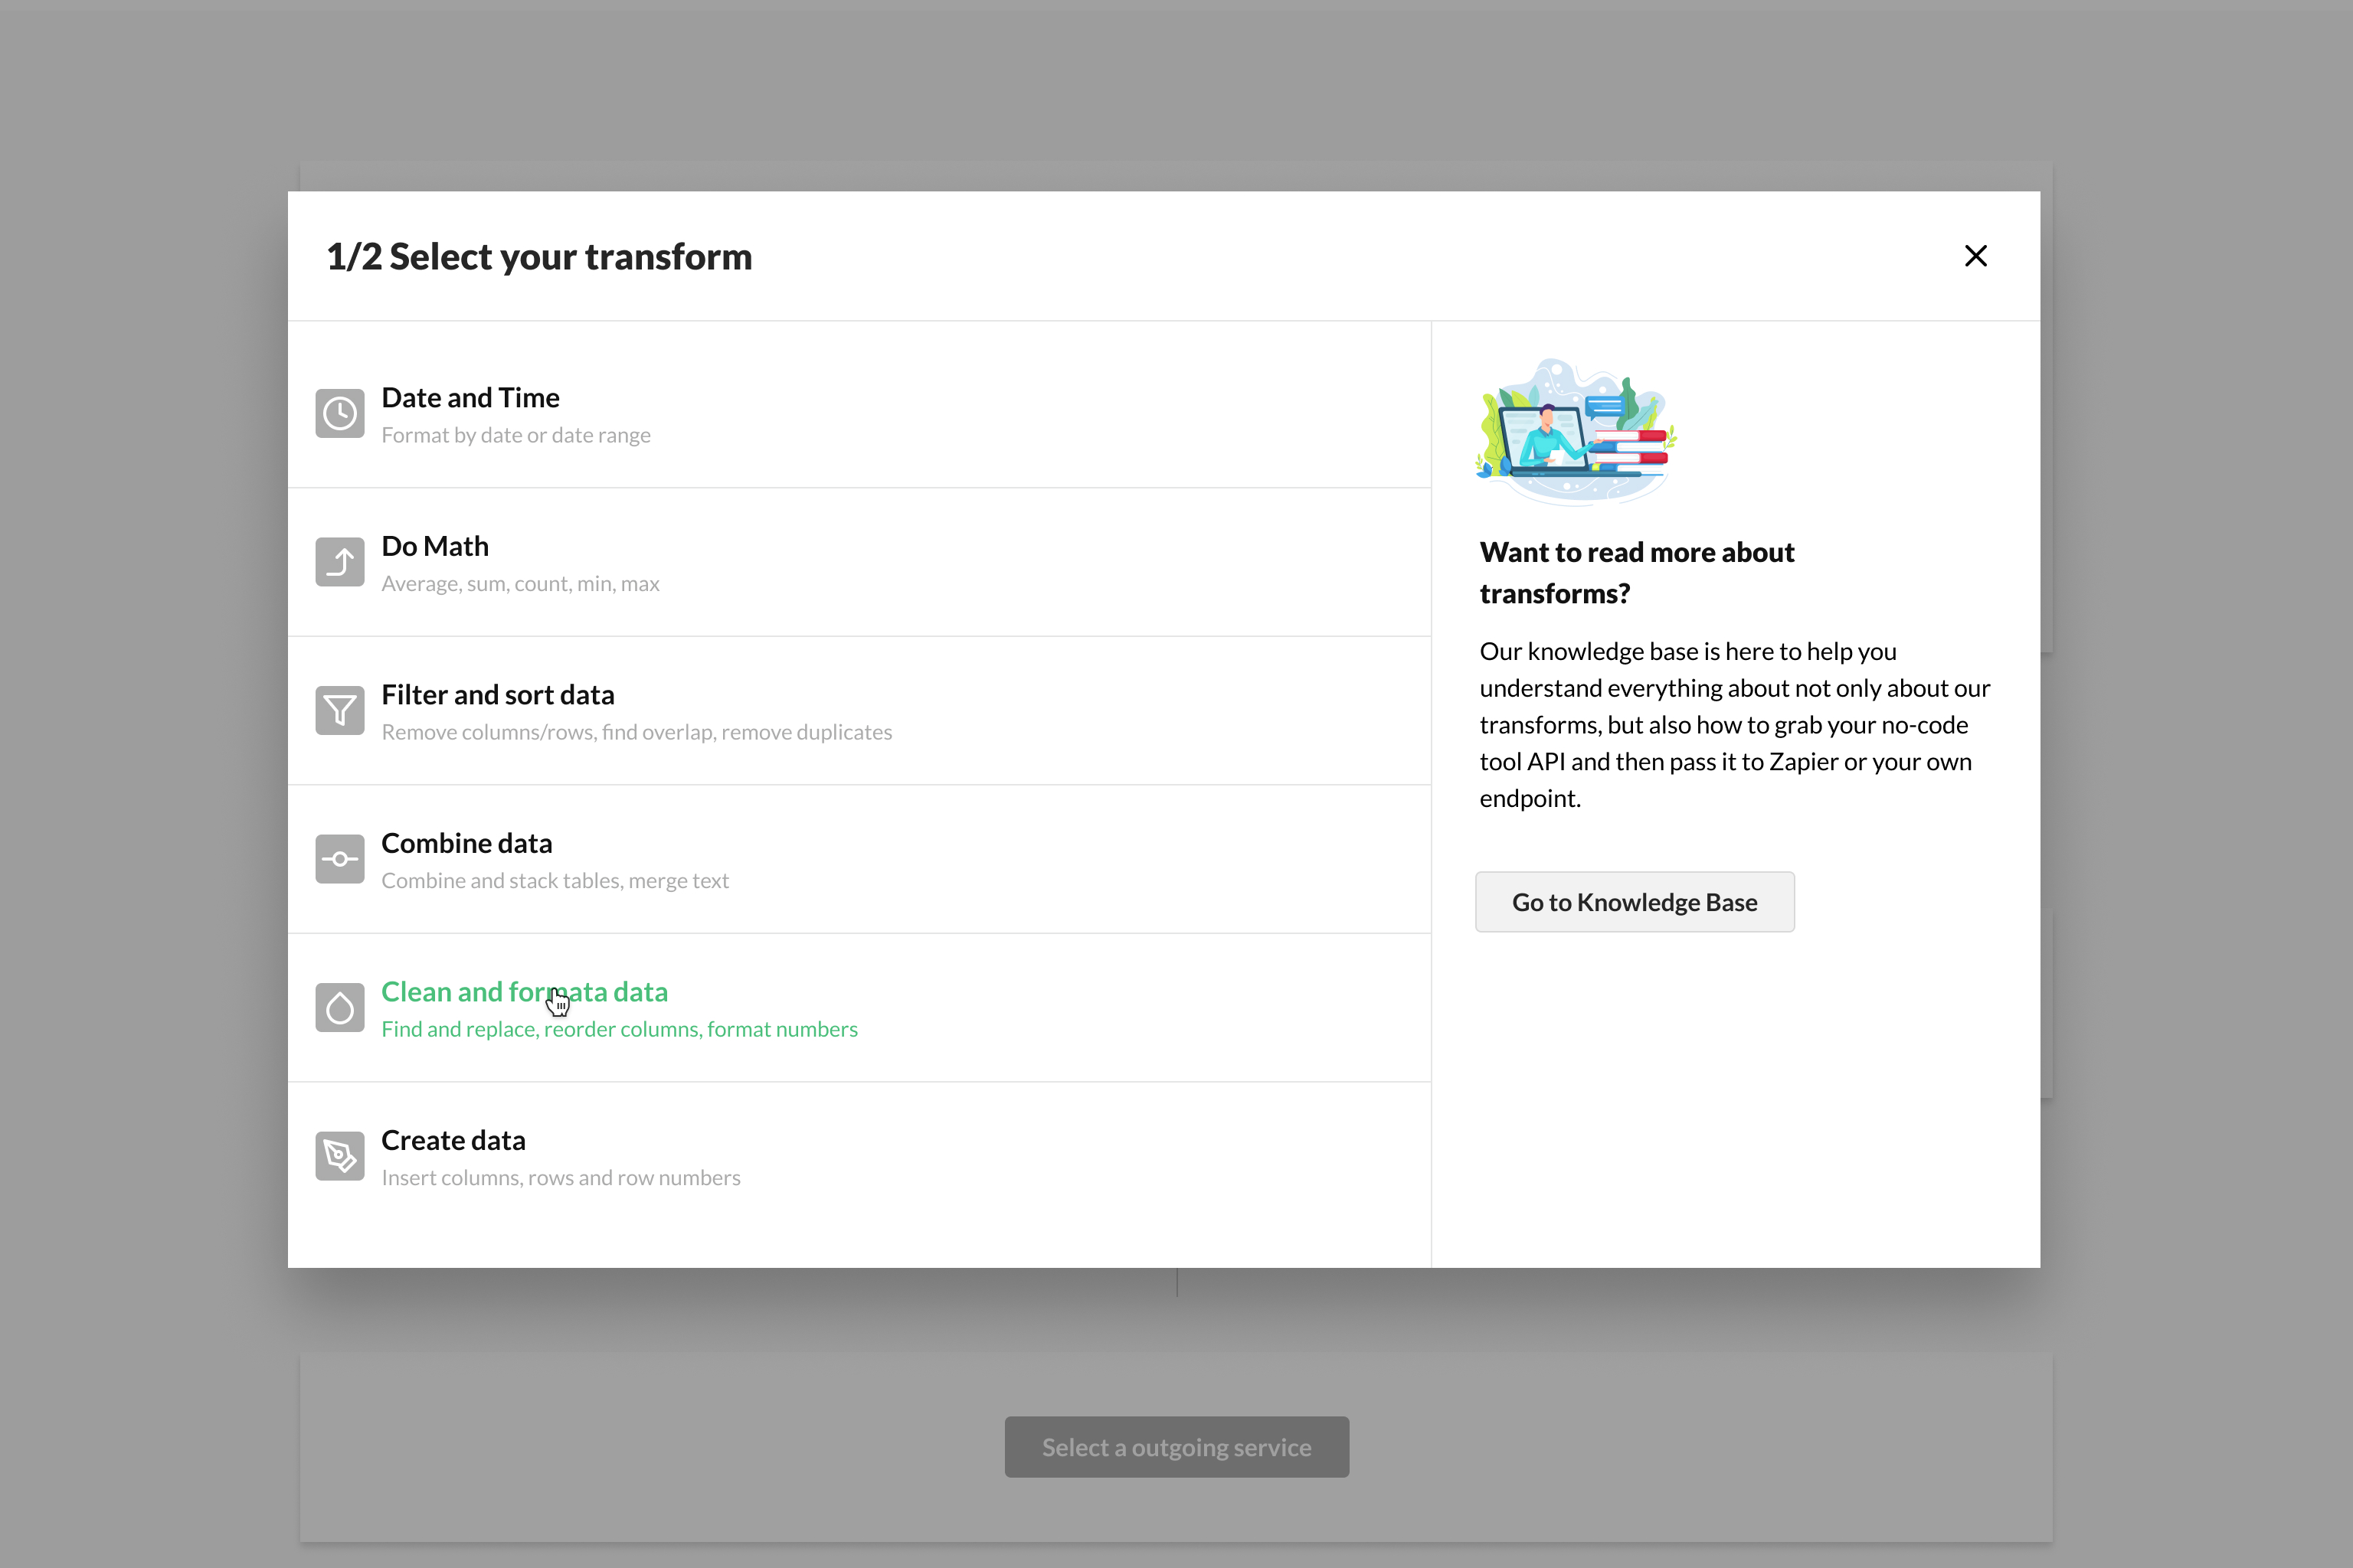Click 'Format by date or date range' description

click(515, 435)
